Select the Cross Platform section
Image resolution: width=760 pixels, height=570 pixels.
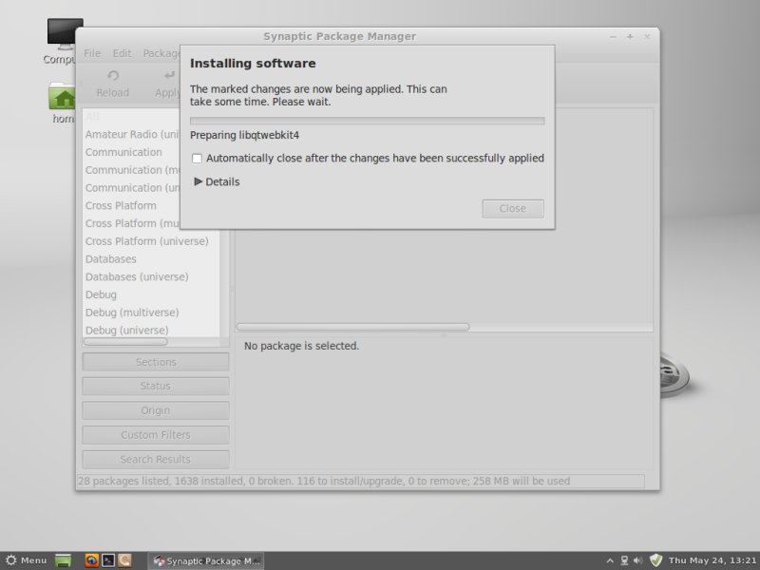121,205
